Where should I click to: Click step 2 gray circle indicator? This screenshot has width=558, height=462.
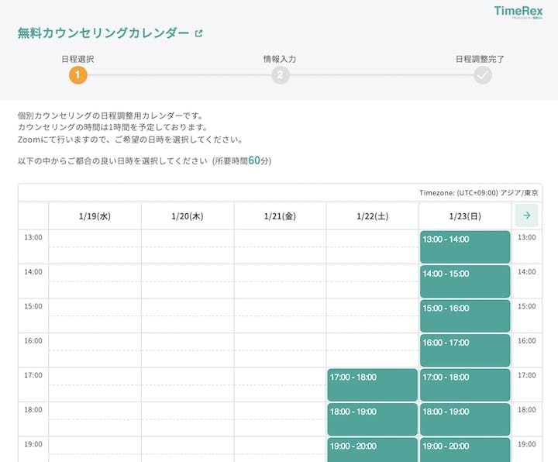pos(280,75)
